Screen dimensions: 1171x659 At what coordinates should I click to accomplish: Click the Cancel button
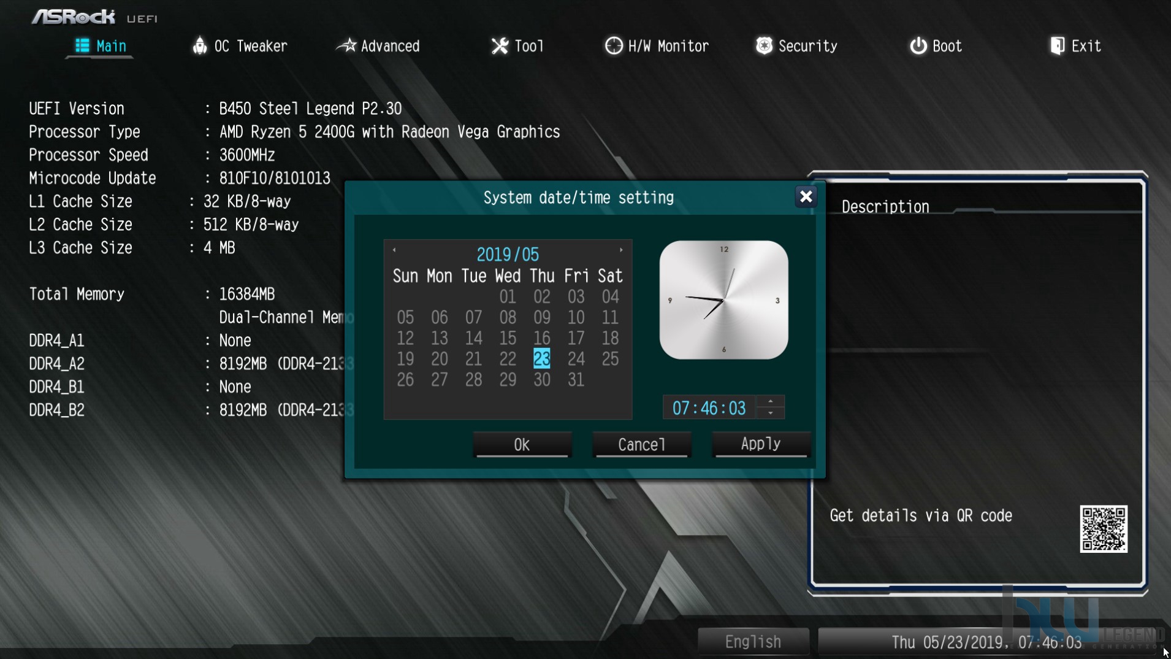click(641, 445)
